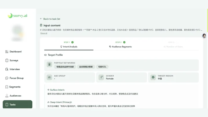Open the avatar assistant at right edge

[204, 36]
